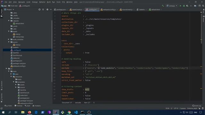Collapse the src folder
This screenshot has height=115, width=205.
click(x=6, y=69)
